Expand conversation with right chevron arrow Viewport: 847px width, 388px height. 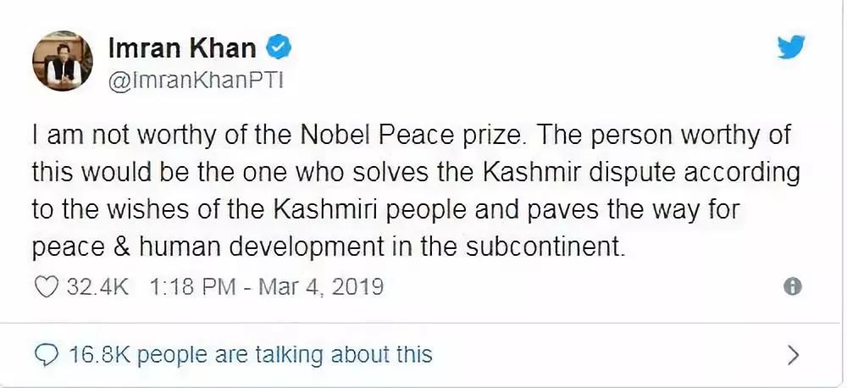coord(792,353)
